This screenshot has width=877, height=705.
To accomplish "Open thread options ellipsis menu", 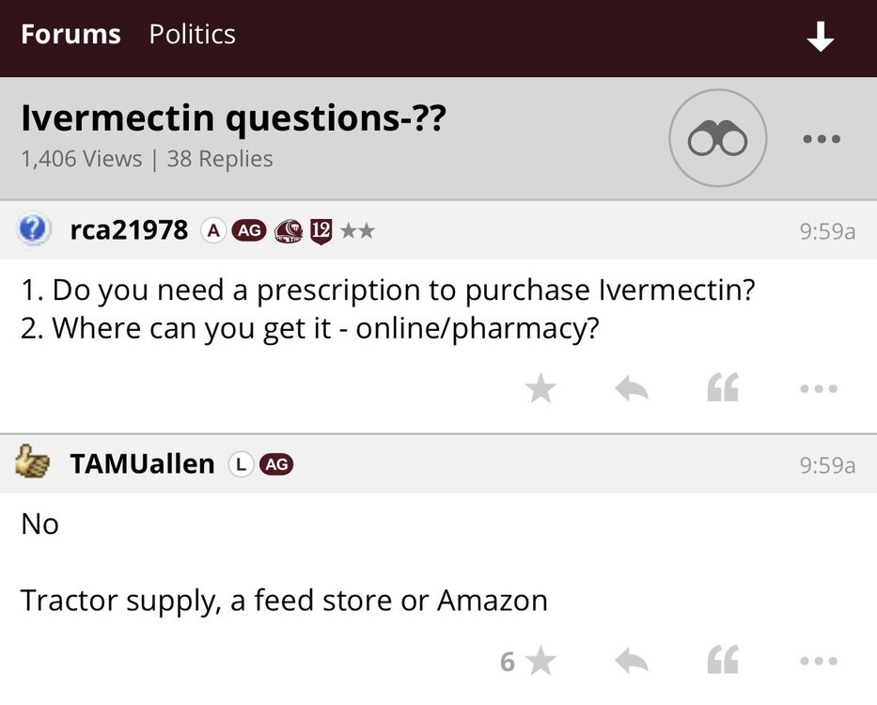I will (x=821, y=139).
